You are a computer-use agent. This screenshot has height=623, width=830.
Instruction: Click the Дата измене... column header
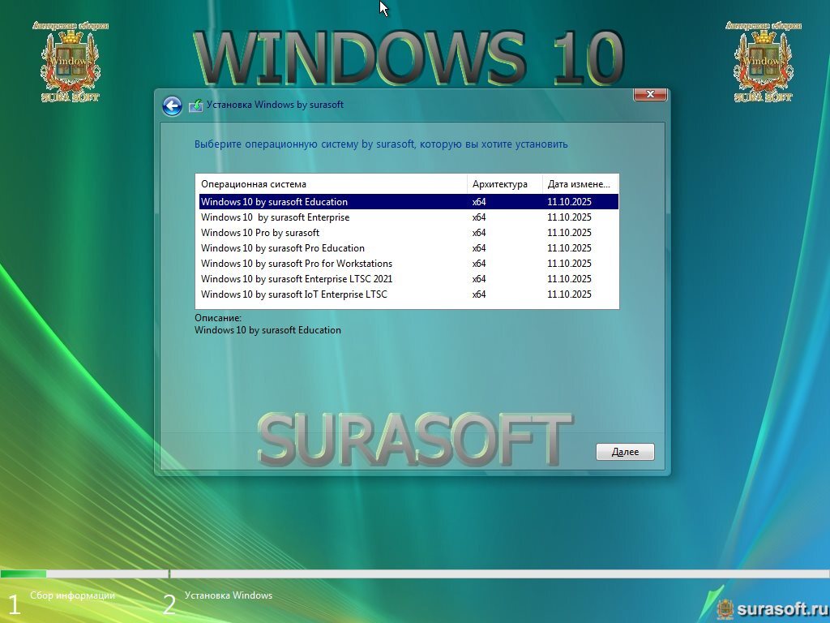[x=580, y=184]
